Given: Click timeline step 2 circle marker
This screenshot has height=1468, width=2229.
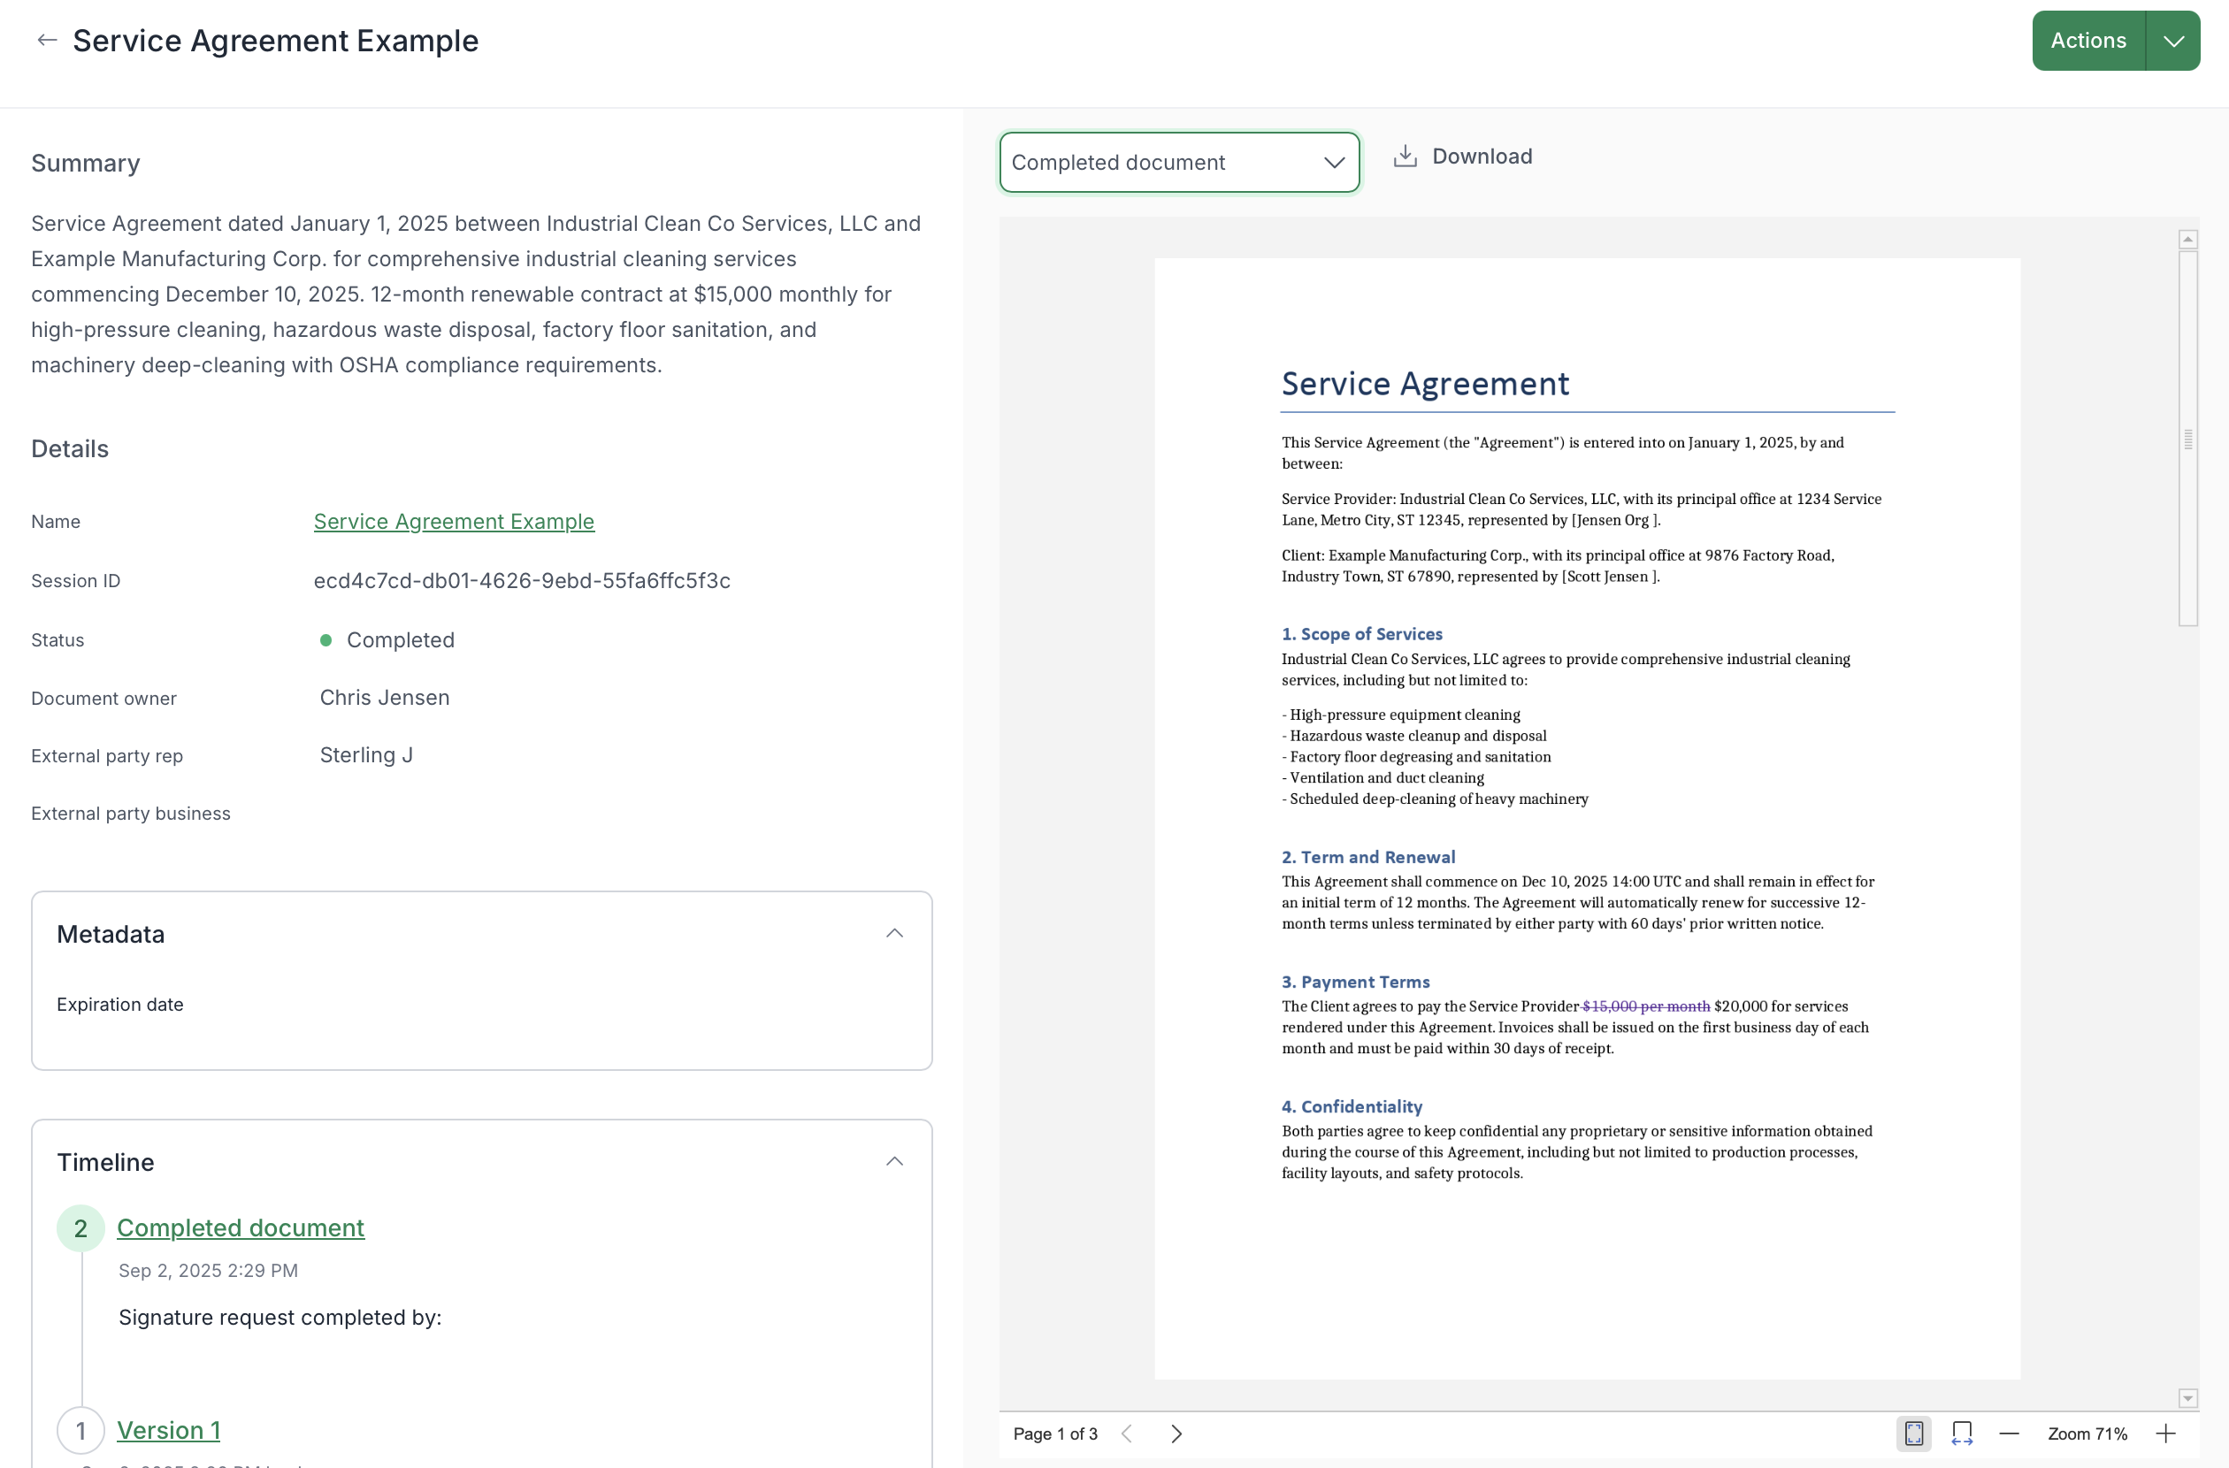Looking at the screenshot, I should click(80, 1228).
